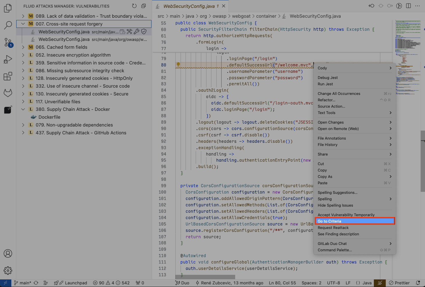Image resolution: width=425 pixels, height=287 pixels.
Task: Click René Zubcevic blame annotation
Action: (x=229, y=283)
